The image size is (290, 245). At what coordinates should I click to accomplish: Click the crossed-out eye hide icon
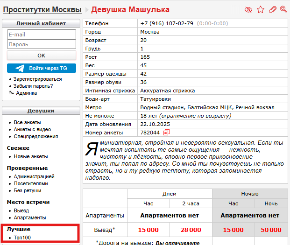pyautogui.click(x=248, y=9)
